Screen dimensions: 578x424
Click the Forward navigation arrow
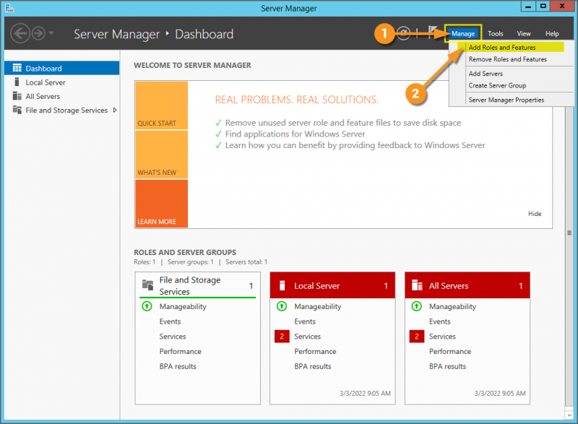pos(38,33)
